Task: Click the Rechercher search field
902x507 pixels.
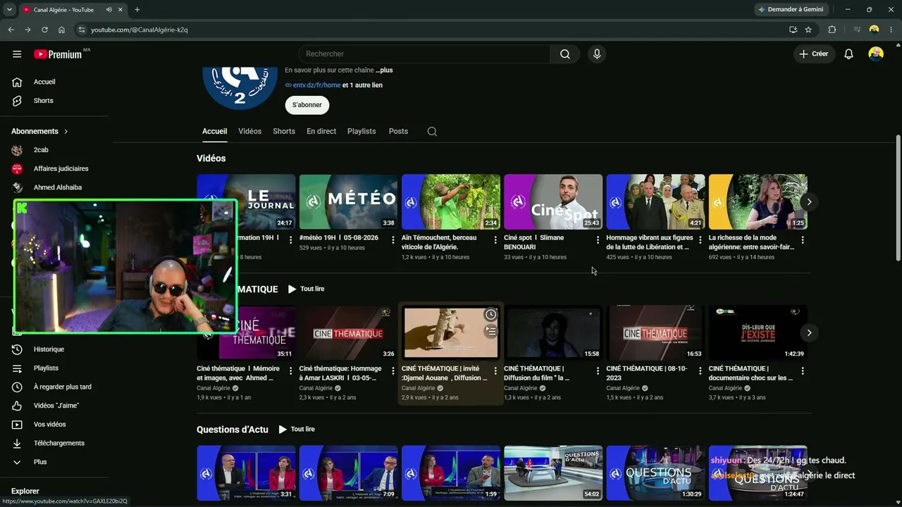Action: coord(424,54)
